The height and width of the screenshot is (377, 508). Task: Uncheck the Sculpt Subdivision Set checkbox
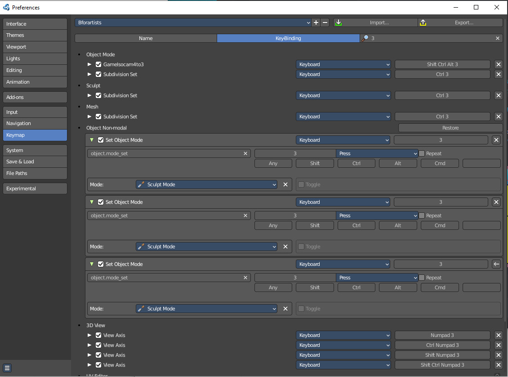click(98, 95)
